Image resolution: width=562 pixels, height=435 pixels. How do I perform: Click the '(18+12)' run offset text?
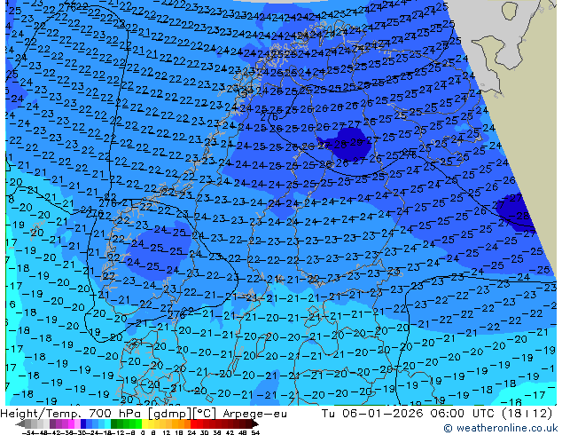[x=527, y=414]
